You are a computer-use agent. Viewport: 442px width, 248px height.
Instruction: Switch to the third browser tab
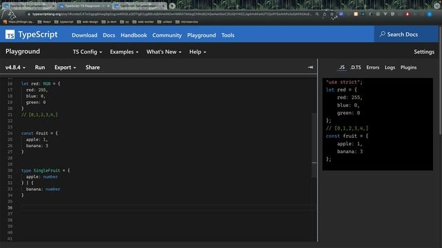click(140, 6)
